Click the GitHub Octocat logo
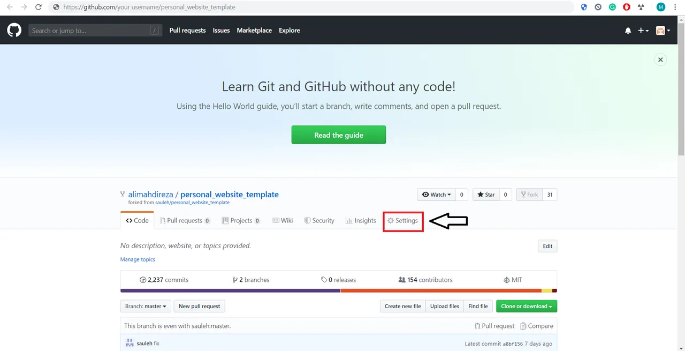Image resolution: width=685 pixels, height=351 pixels. click(x=14, y=30)
